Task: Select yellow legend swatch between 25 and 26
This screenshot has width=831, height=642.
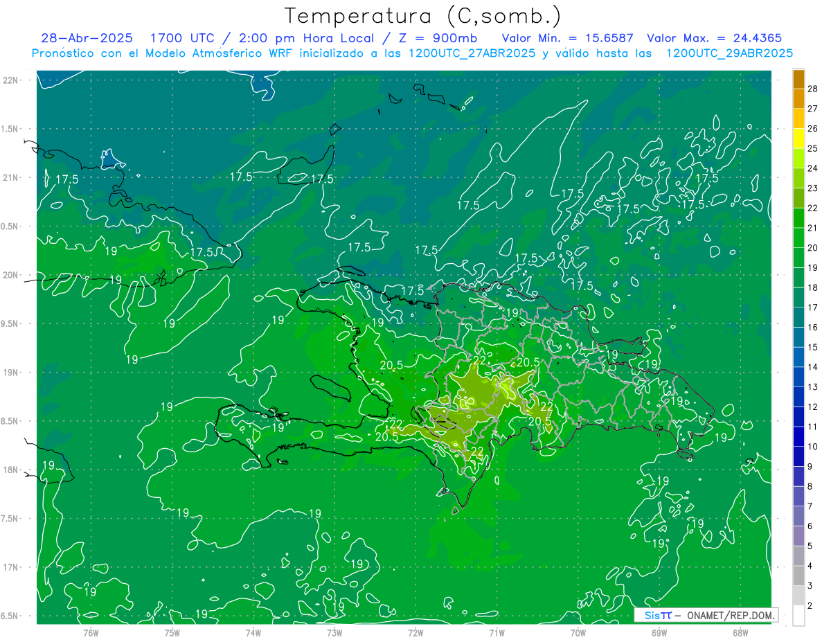Action: tap(798, 139)
